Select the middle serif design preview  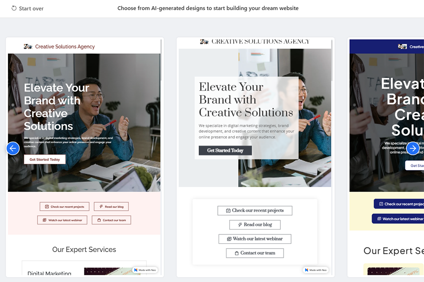click(256, 157)
